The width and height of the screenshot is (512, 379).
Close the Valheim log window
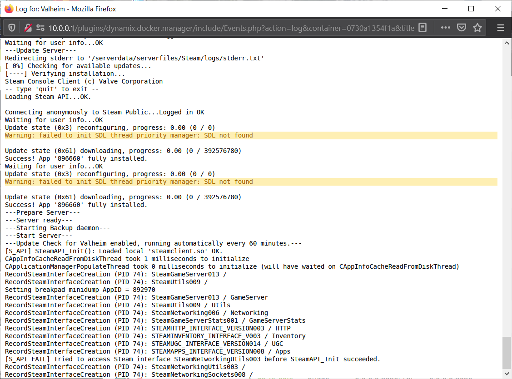(497, 9)
